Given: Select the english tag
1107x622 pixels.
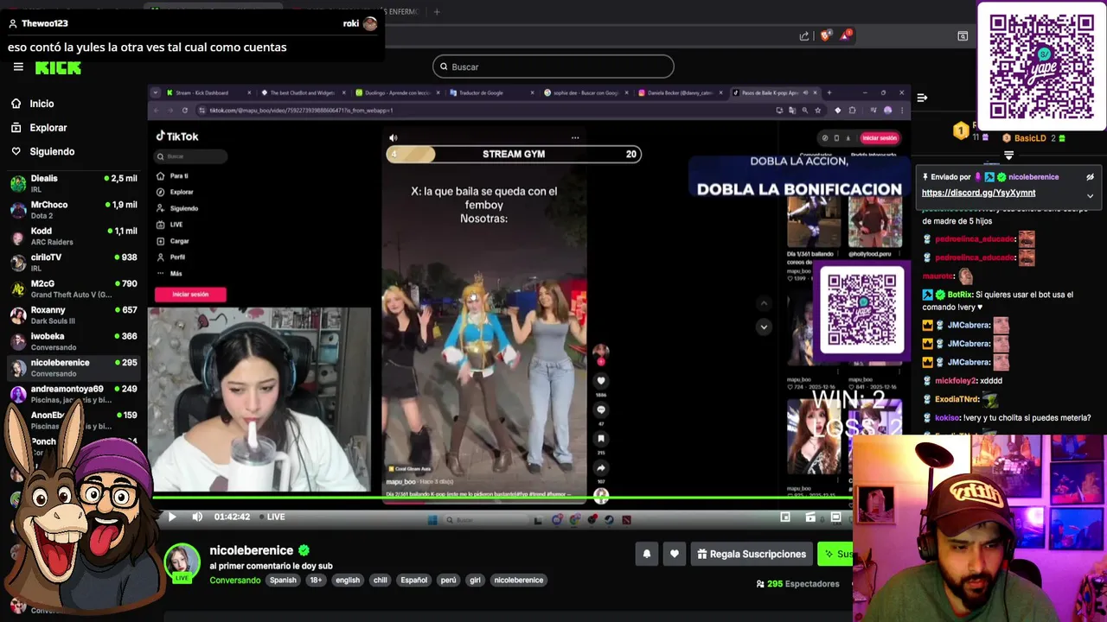Looking at the screenshot, I should pos(348,580).
